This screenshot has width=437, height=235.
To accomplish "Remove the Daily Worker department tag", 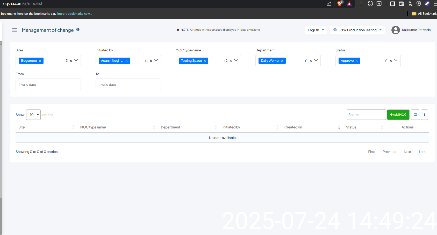I will [x=282, y=61].
